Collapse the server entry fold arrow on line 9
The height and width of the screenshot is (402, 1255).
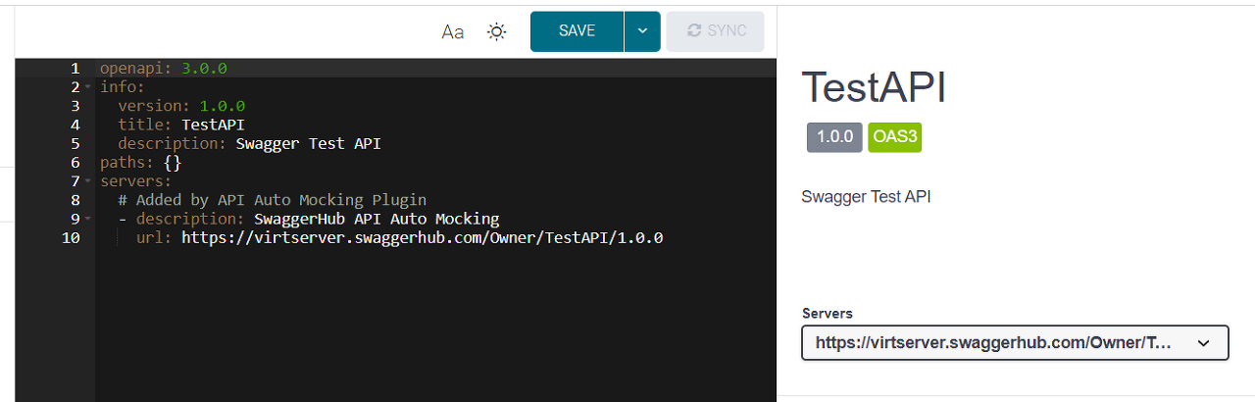[88, 219]
